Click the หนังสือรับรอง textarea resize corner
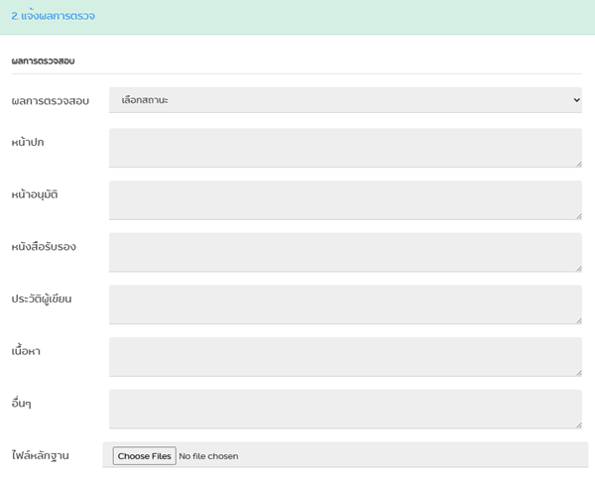Image resolution: width=595 pixels, height=481 pixels. click(577, 268)
